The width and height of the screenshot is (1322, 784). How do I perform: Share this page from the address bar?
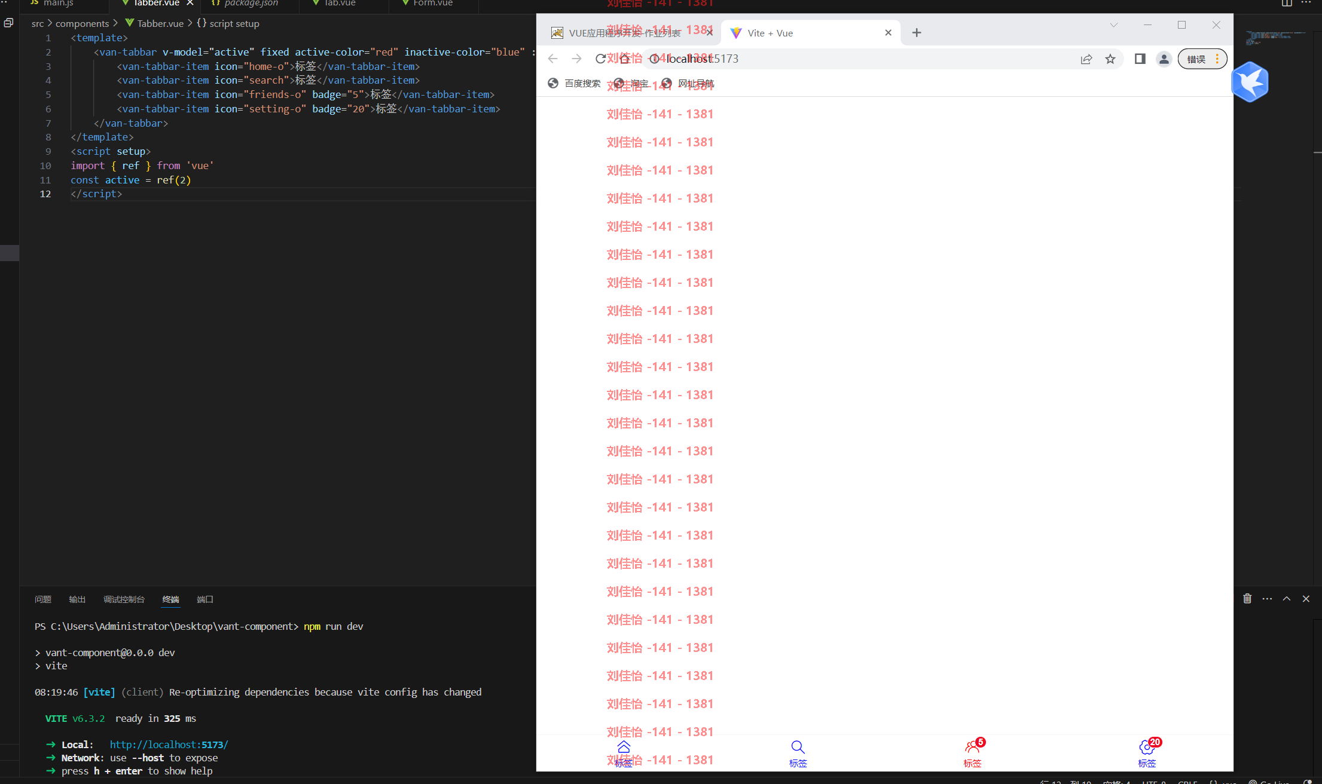1086,59
